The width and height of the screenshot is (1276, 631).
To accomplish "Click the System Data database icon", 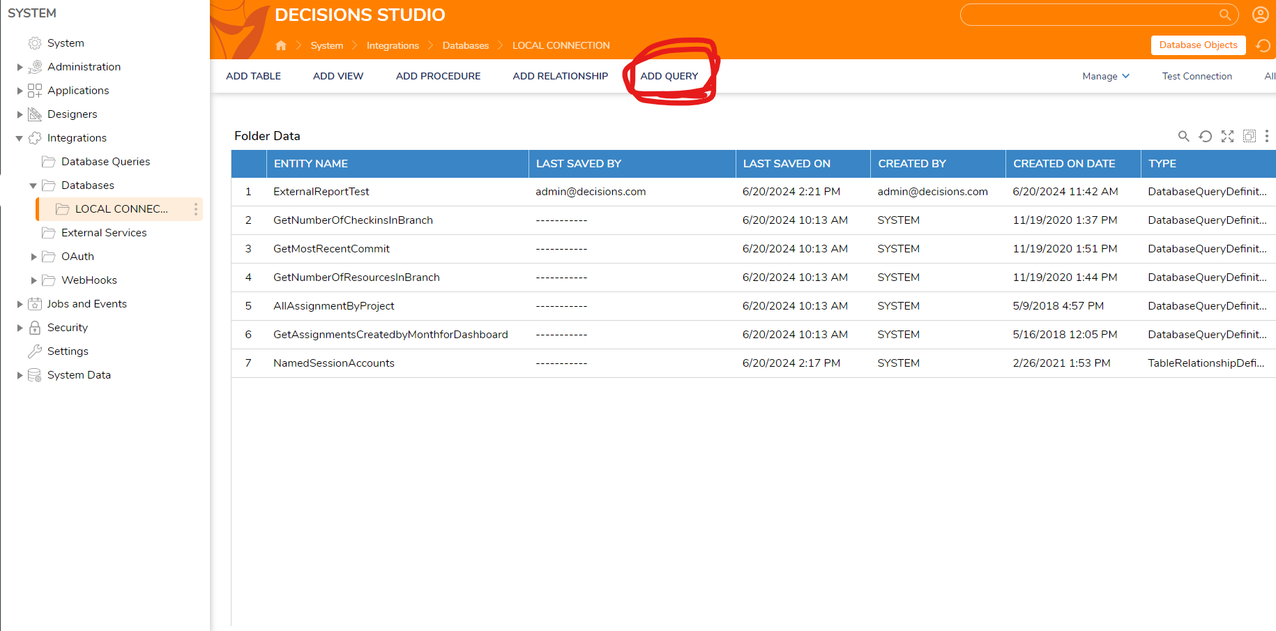I will [x=35, y=375].
